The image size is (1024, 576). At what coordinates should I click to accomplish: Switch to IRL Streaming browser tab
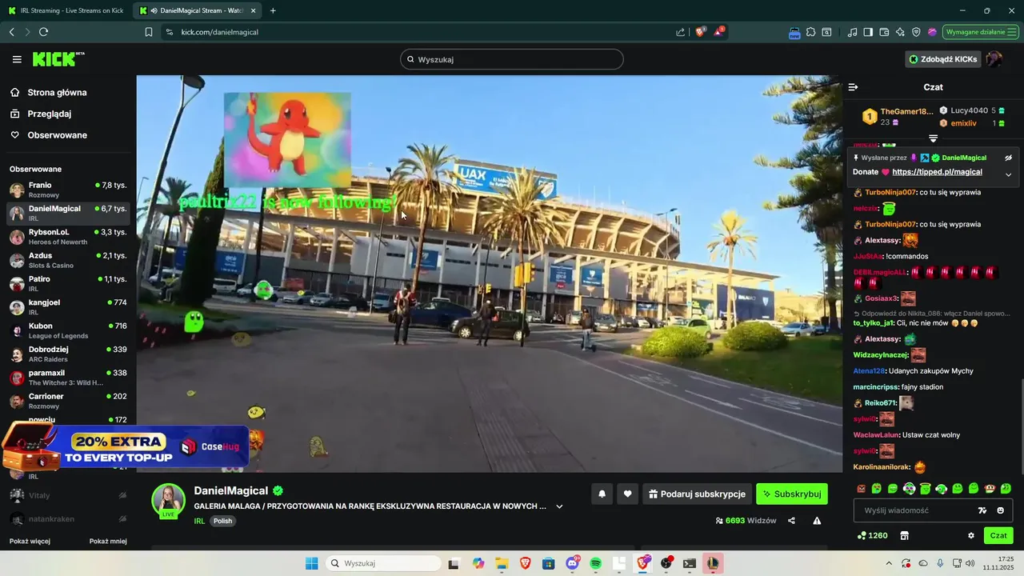point(67,11)
